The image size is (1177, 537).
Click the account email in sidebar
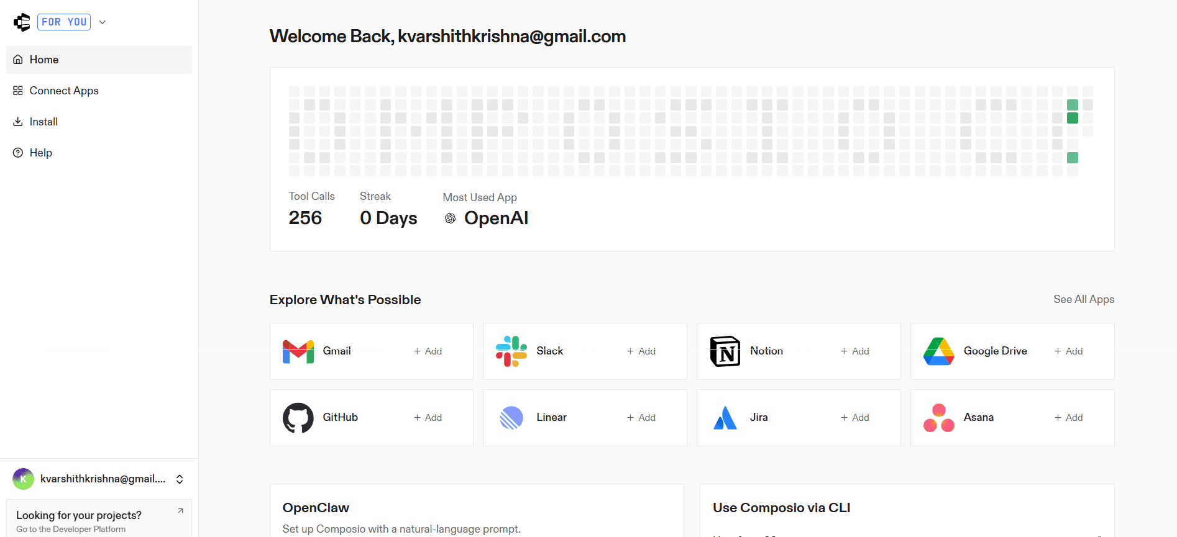pos(103,479)
